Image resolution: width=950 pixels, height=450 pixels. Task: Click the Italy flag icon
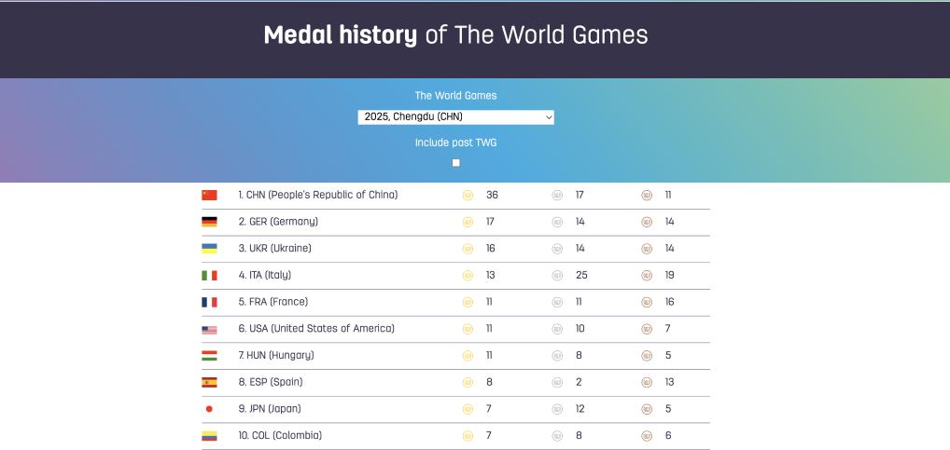209,276
